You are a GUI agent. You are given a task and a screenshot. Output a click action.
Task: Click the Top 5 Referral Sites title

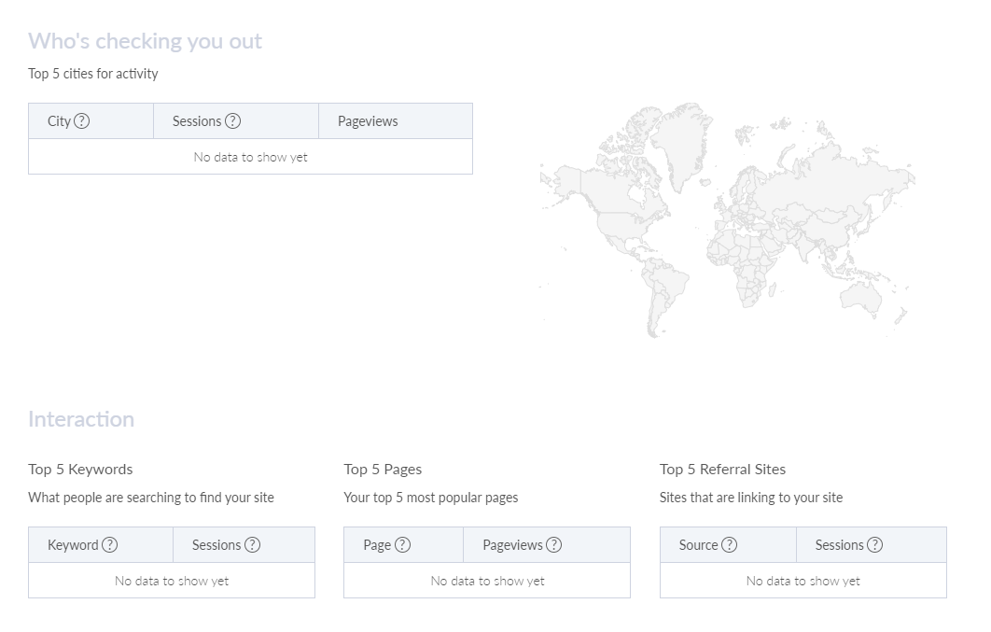point(722,470)
